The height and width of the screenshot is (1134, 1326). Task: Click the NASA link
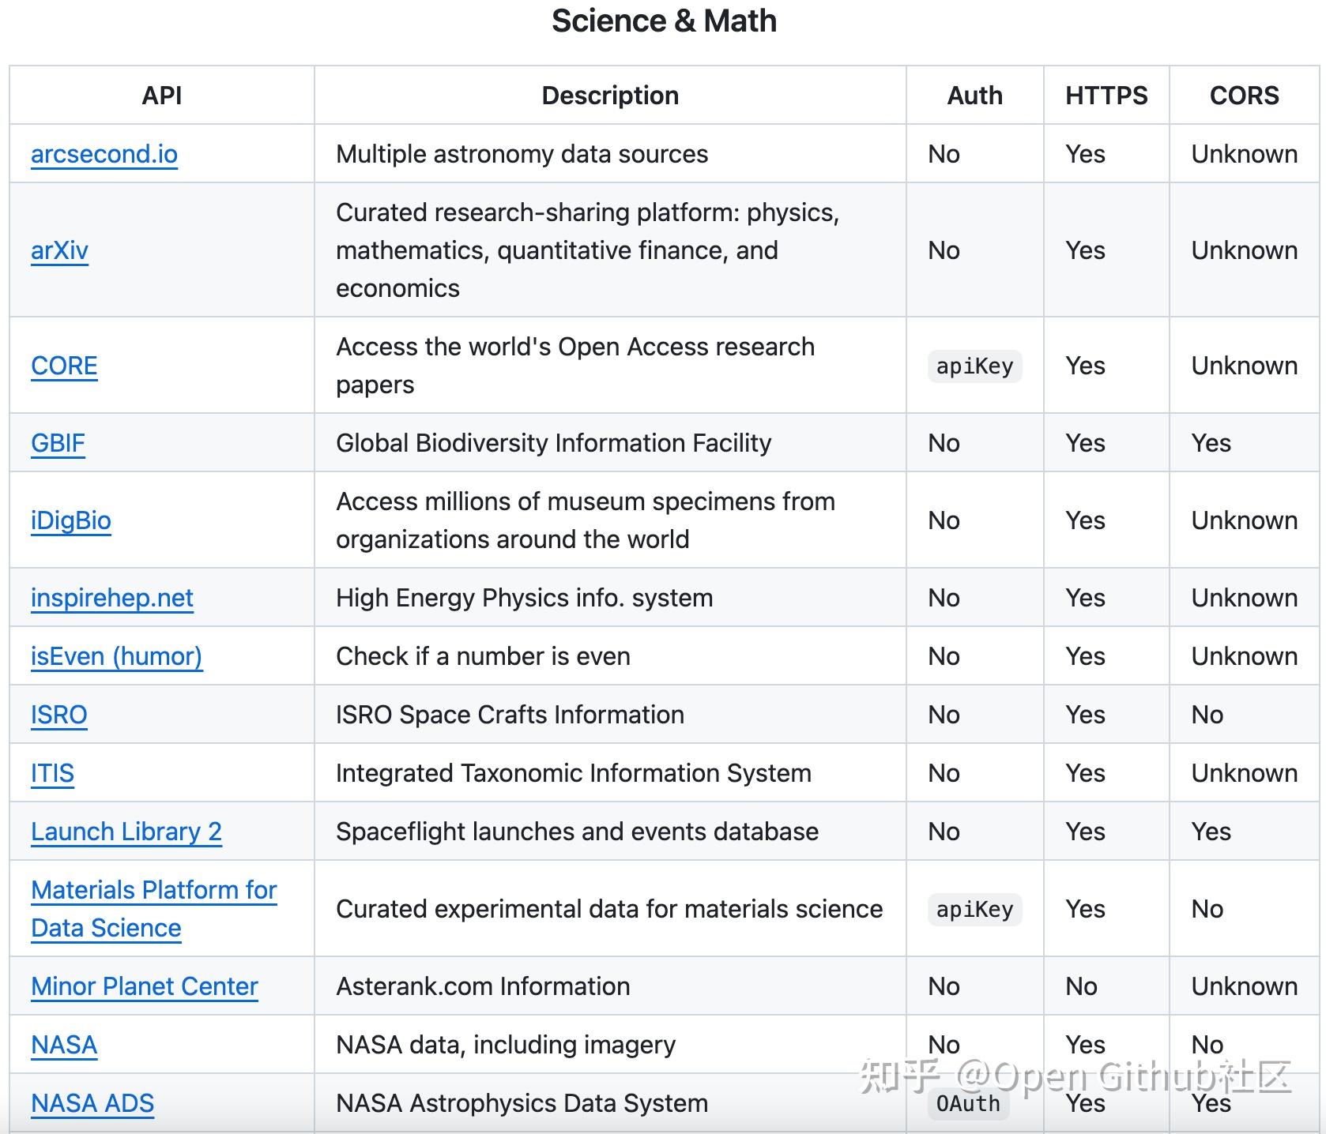pos(64,1045)
